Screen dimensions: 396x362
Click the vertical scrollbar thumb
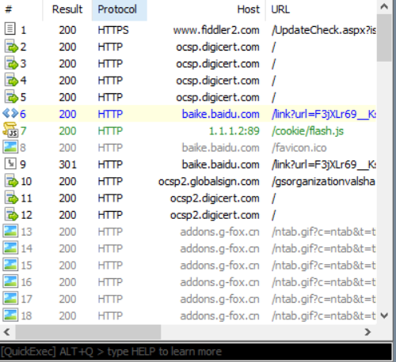point(384,38)
